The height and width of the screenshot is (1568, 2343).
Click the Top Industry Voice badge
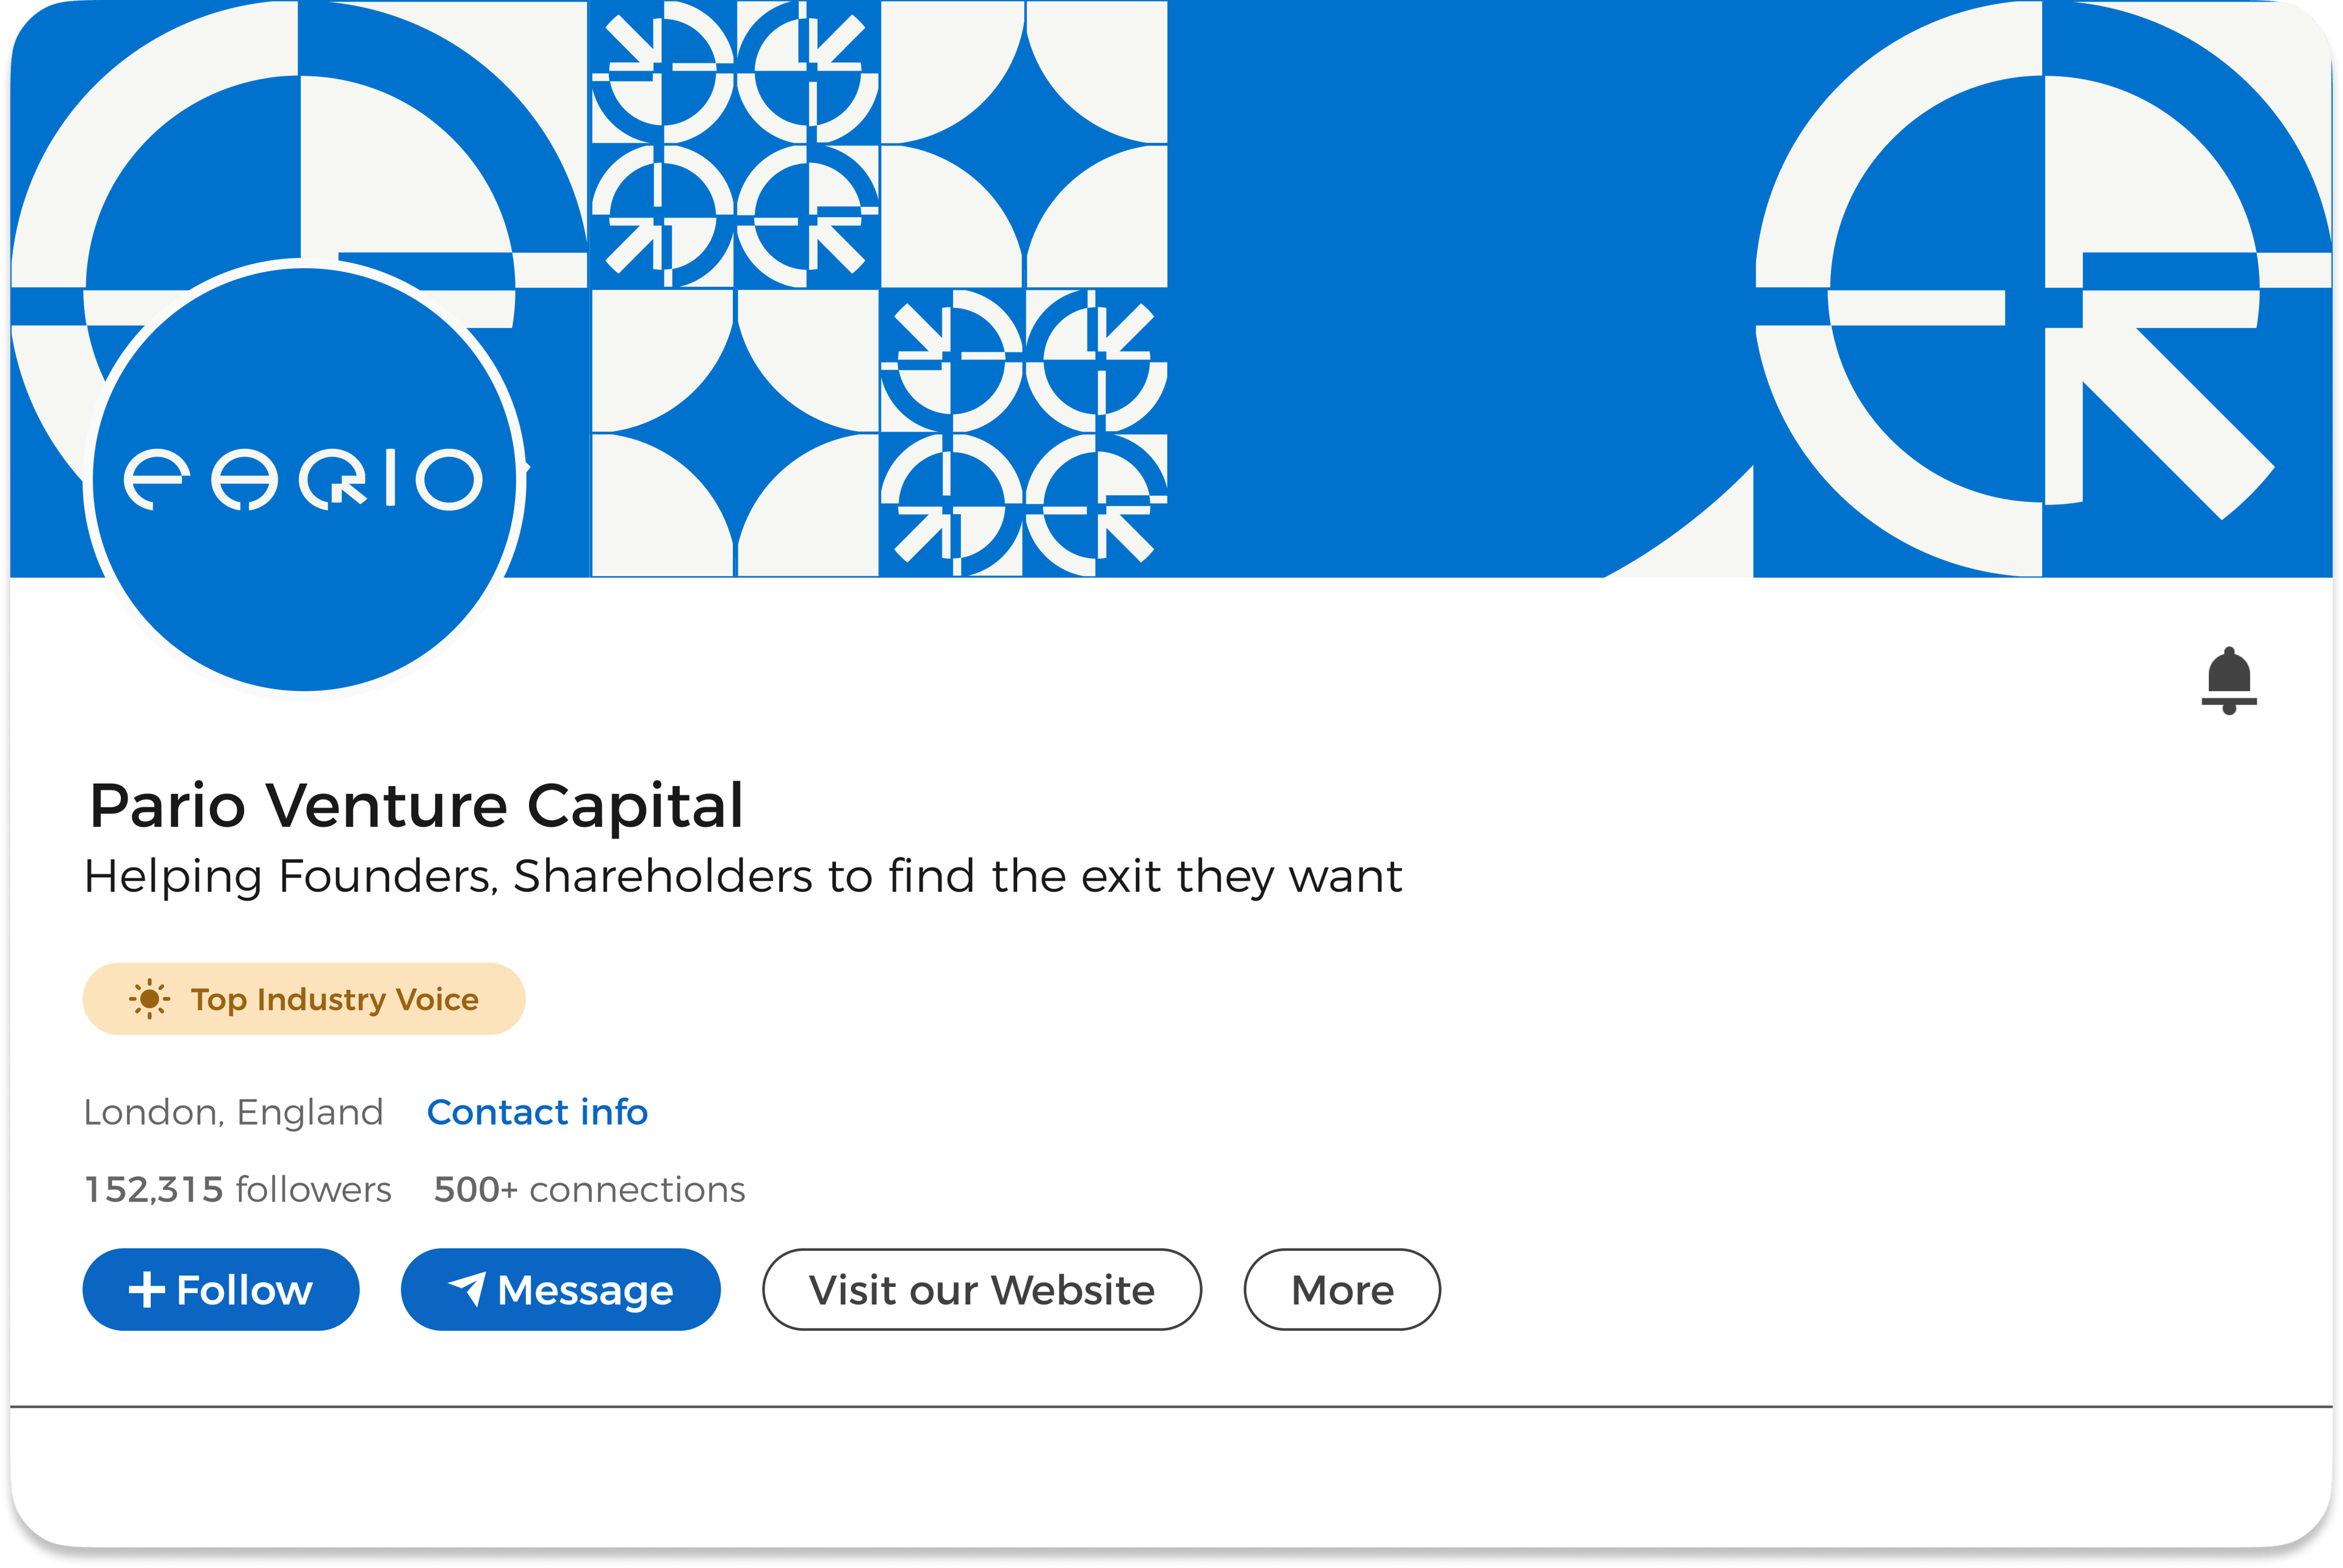[x=304, y=998]
